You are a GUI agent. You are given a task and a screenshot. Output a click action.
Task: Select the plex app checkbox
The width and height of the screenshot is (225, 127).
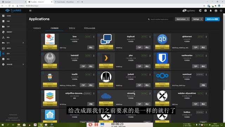pyautogui.click(x=99, y=54)
